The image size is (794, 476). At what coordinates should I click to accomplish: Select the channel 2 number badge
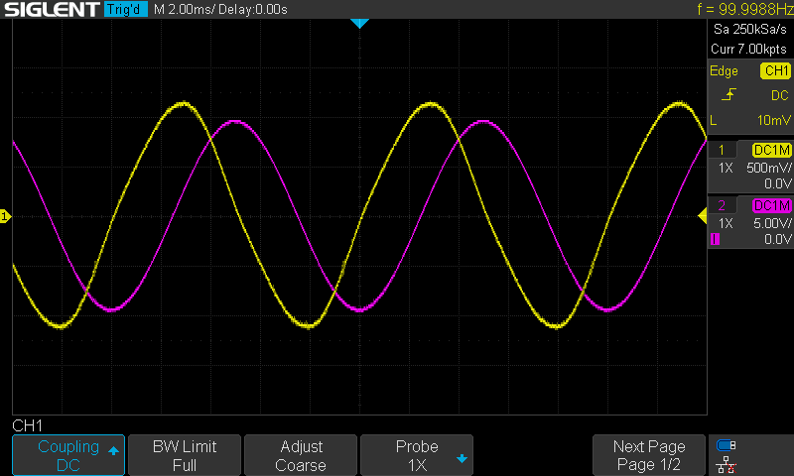(x=722, y=205)
